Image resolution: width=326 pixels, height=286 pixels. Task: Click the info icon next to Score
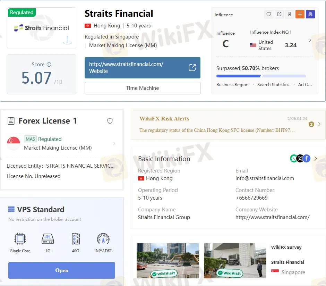pyautogui.click(x=49, y=65)
